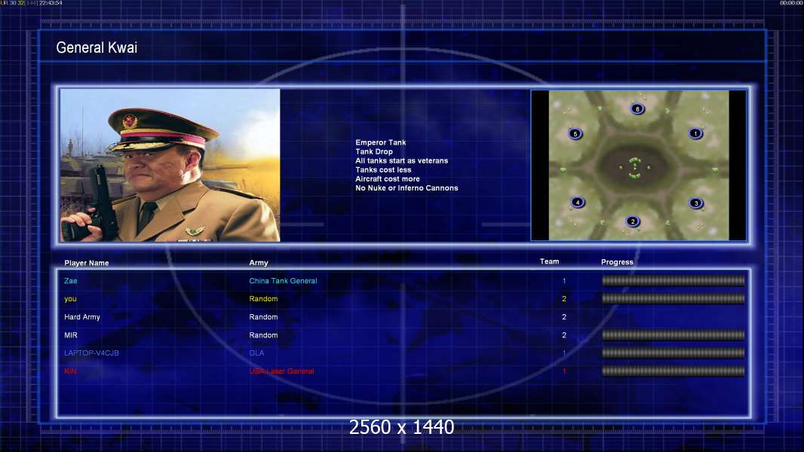This screenshot has width=804, height=452.
Task: Click LAPTOP-V4CJB's loading progress bar
Action: click(673, 353)
